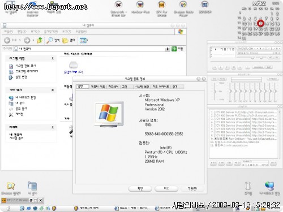Screen dimensions: 283x212
Task: Switch to Automatic Updates tab
Action: click(x=161, y=86)
